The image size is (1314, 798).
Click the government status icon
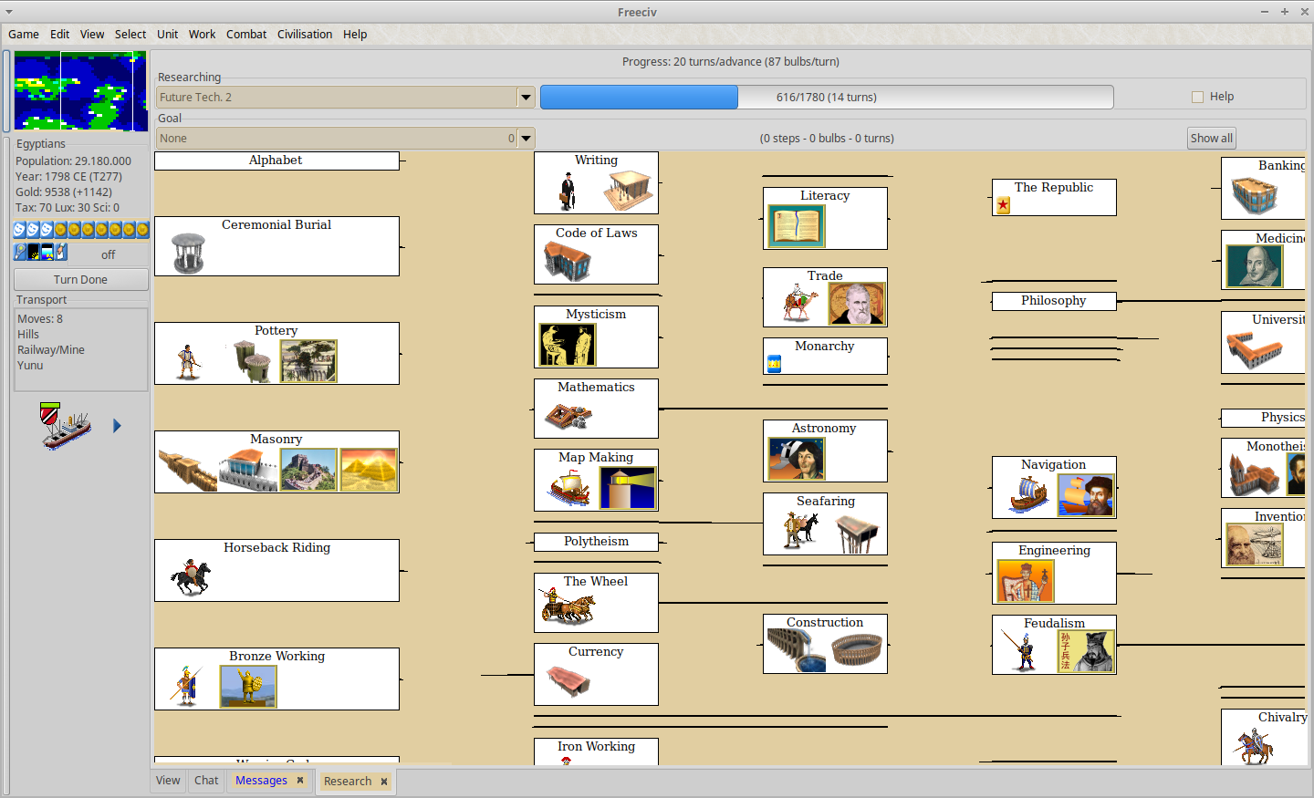(61, 252)
